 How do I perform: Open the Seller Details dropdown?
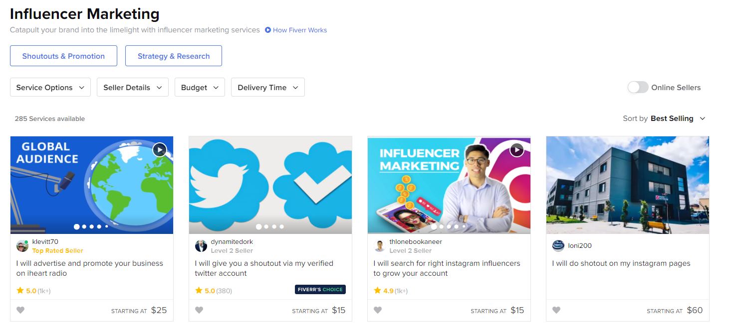click(x=133, y=88)
